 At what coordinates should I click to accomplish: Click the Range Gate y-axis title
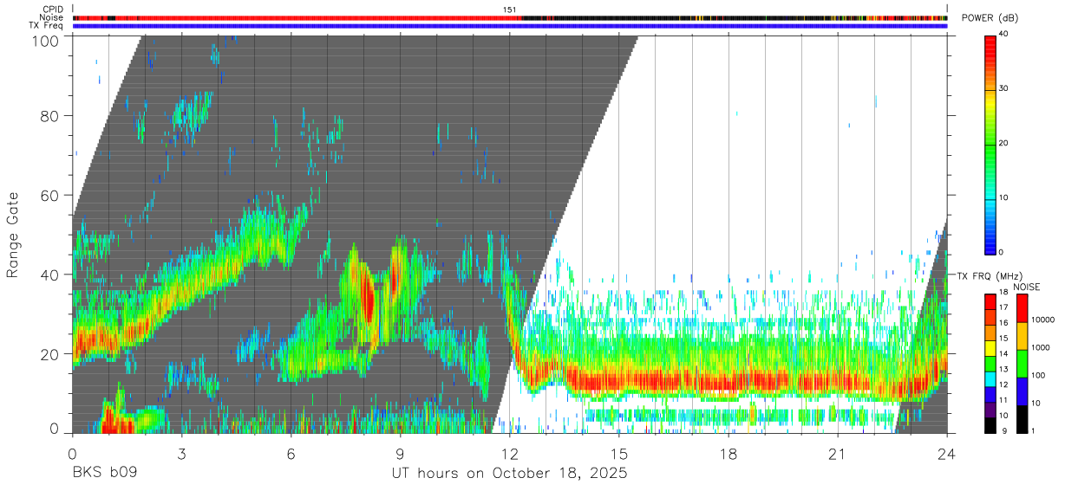[x=13, y=235]
